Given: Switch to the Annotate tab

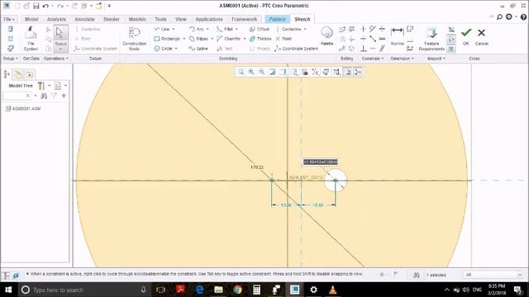Looking at the screenshot, I should (x=84, y=19).
